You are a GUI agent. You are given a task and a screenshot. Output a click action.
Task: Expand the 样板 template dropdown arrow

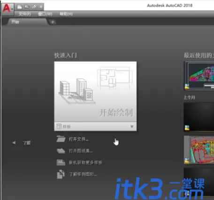coord(132,127)
